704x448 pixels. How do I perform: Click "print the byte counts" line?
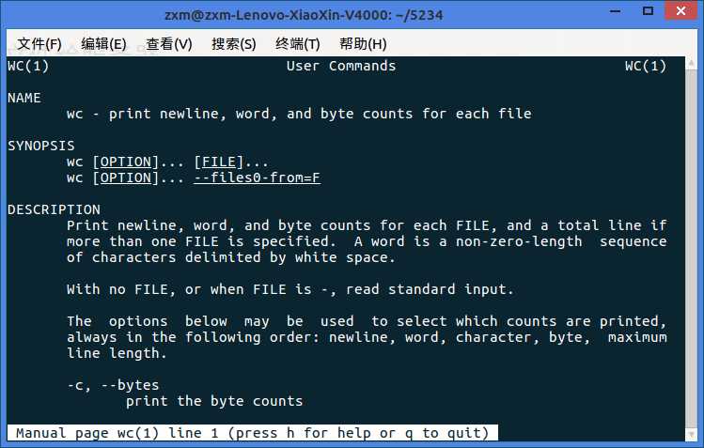pos(214,401)
